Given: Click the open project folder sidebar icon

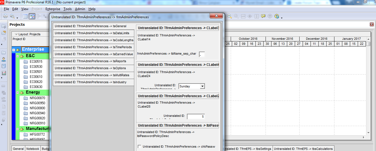Looking at the screenshot, I should coord(4,33).
